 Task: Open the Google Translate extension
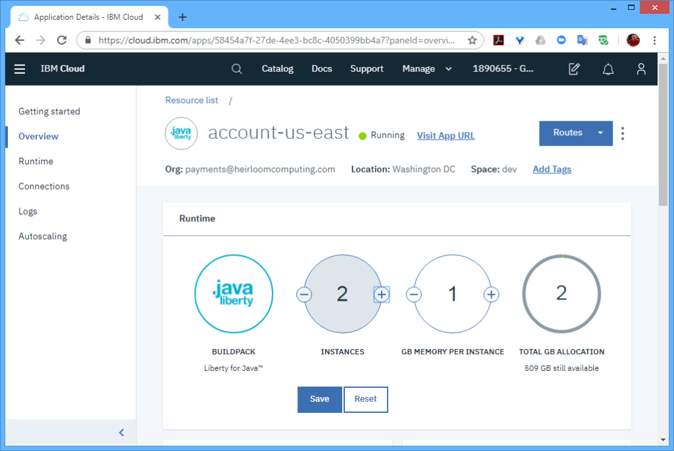[583, 40]
